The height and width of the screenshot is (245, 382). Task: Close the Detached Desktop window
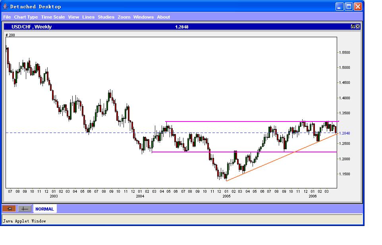358,7
